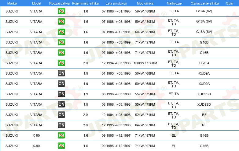Viewport: 239px width, 151px height.
Task: Select the date cell 07.1988 -> 01.1995
Action: [x=116, y=11]
